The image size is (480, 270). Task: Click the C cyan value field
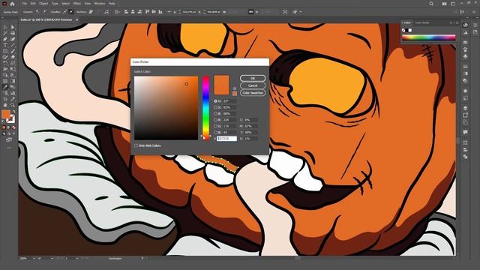pos(250,120)
